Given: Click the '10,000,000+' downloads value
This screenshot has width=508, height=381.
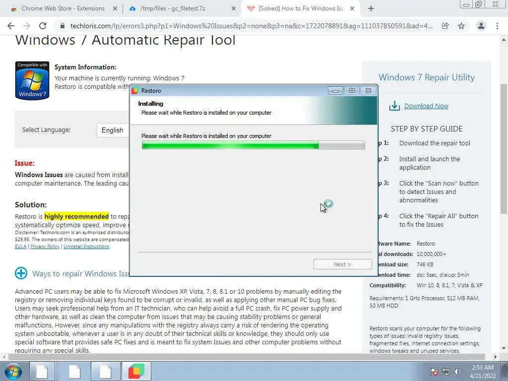Looking at the screenshot, I should (431, 254).
